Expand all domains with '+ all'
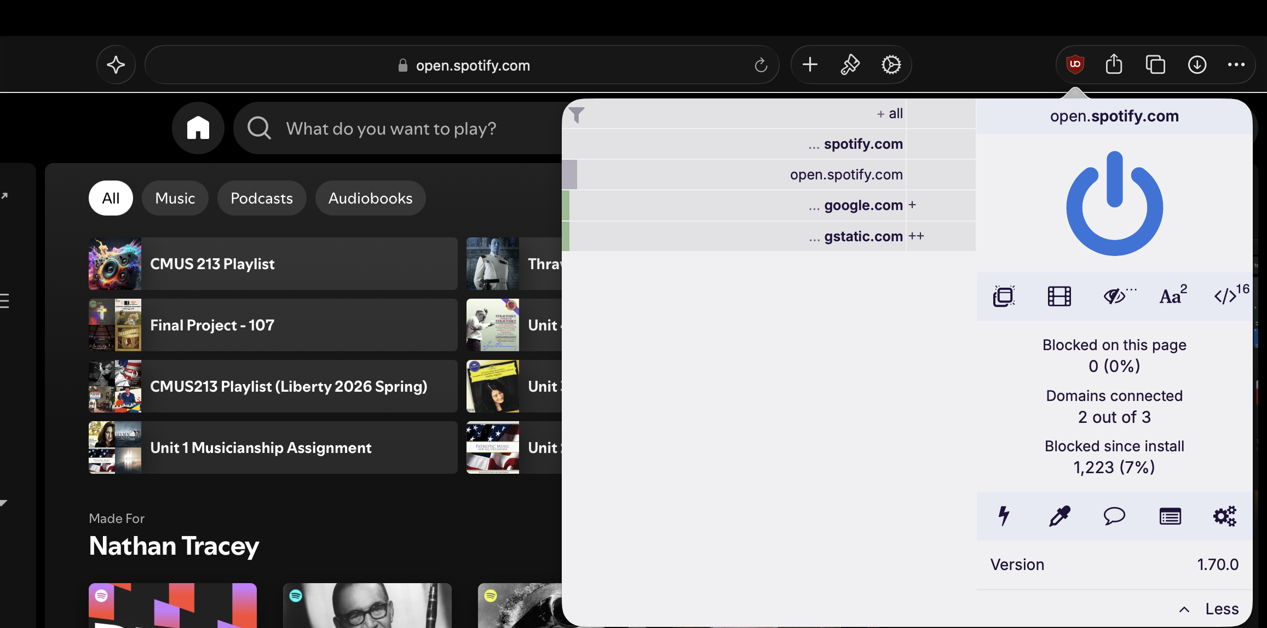Image resolution: width=1267 pixels, height=628 pixels. pos(890,114)
